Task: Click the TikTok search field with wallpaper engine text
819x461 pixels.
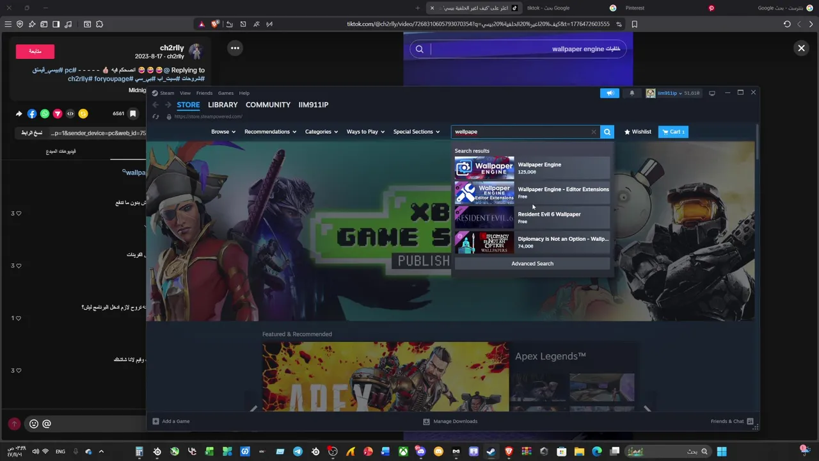Action: [x=518, y=49]
